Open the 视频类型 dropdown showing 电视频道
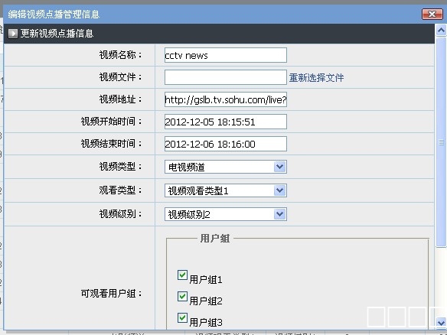Viewport: 447px width, 335px height. [x=226, y=167]
